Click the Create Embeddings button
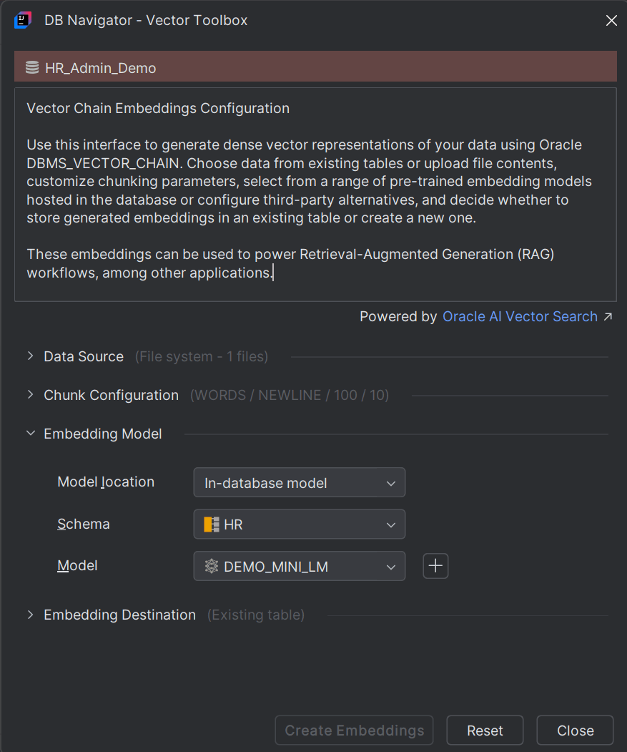 click(353, 730)
